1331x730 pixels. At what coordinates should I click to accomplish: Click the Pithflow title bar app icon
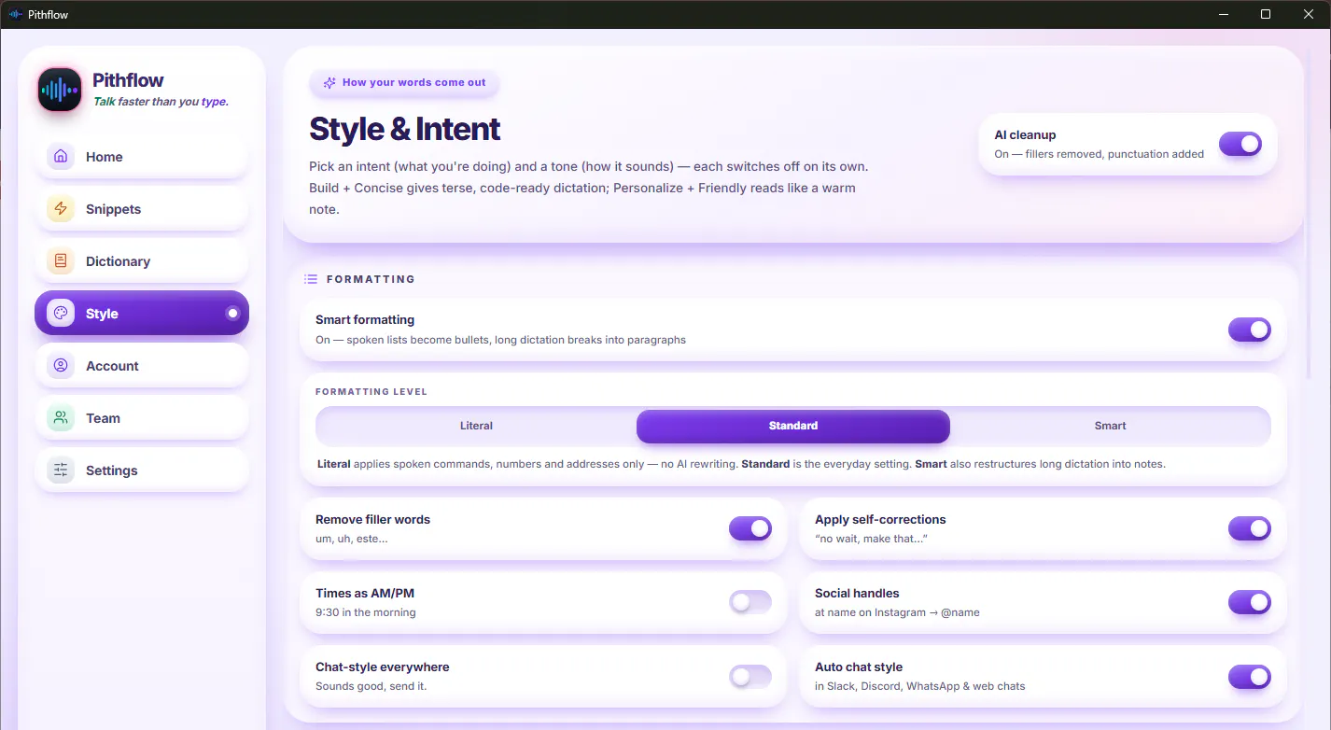point(15,15)
